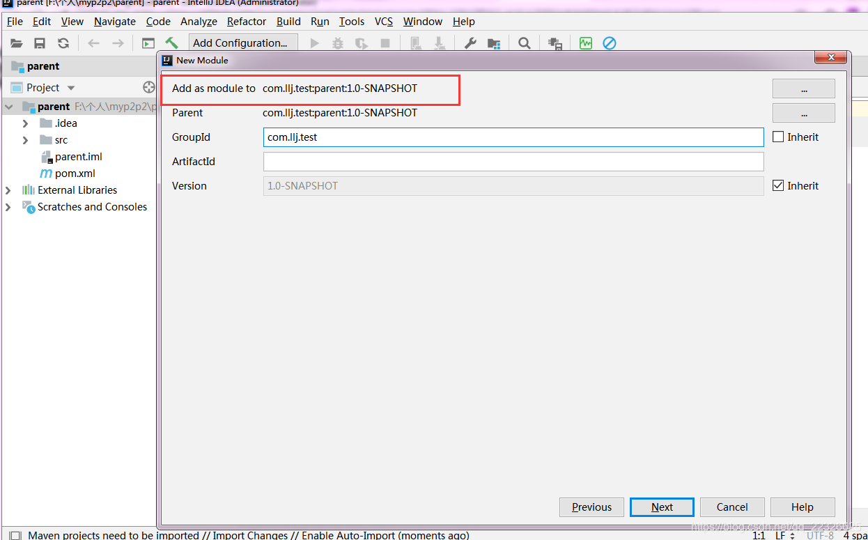Untick the Inherit checkbox for Version
868x540 pixels.
click(x=778, y=186)
